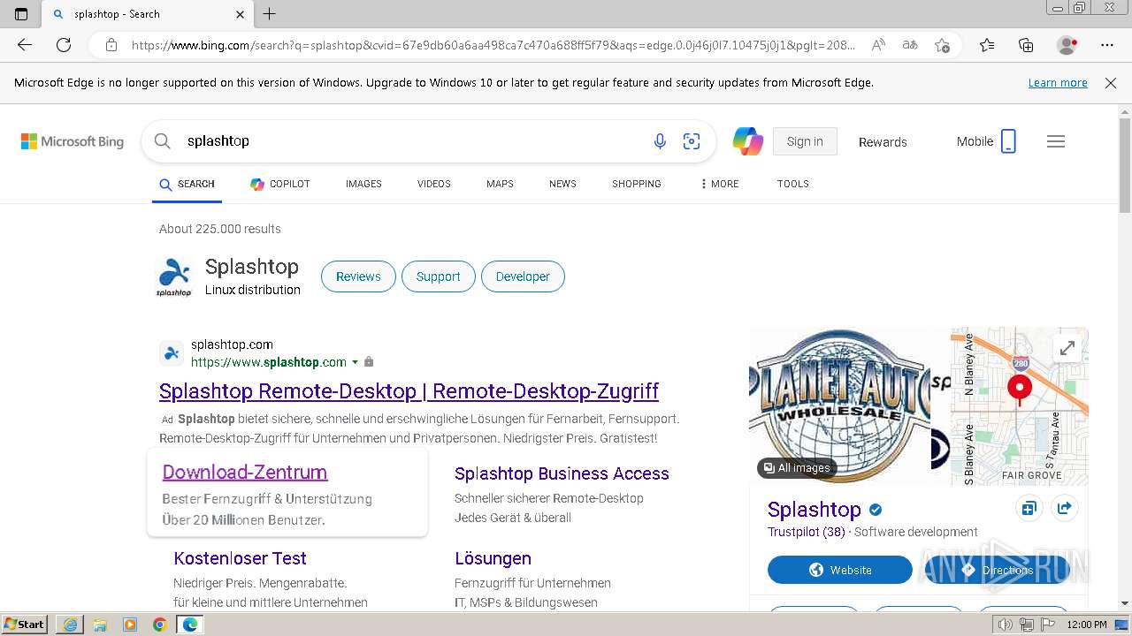Open the Lösungen sitelink
This screenshot has width=1132, height=636.
point(493,558)
